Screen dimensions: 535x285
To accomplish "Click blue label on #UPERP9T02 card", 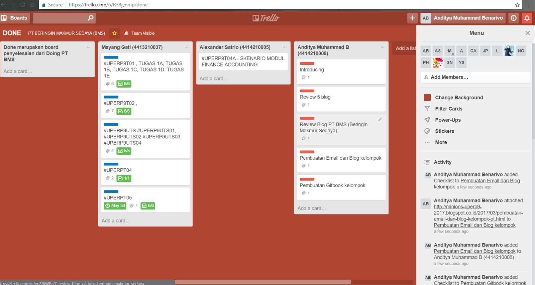I will coord(111,97).
